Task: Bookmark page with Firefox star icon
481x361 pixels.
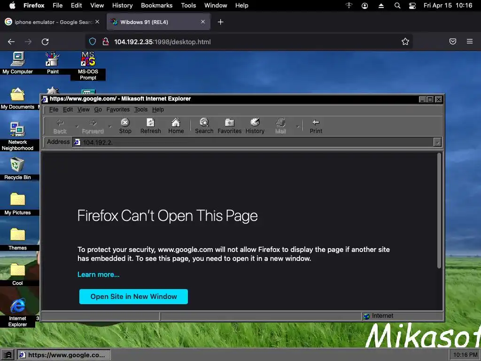Action: point(405,42)
